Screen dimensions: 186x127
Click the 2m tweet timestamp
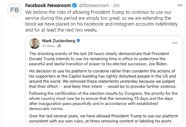coord(116,5)
